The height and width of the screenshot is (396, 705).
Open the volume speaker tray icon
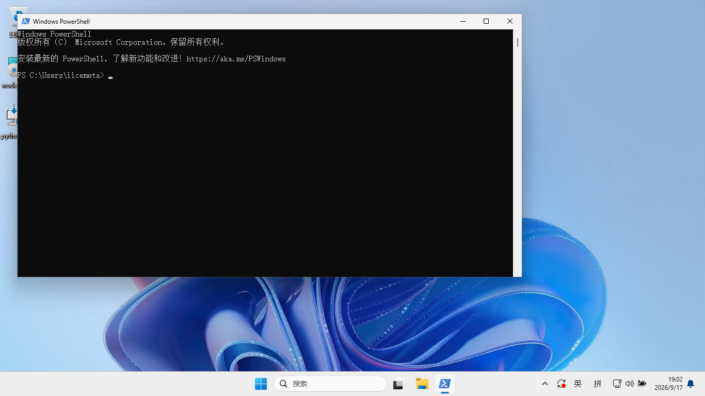coord(629,384)
